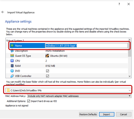Click the question mark help button
Image resolution: width=134 pixels, height=119 pixels.
119,4
